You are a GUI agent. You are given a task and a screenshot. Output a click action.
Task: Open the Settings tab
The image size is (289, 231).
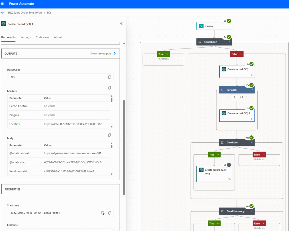25,37
